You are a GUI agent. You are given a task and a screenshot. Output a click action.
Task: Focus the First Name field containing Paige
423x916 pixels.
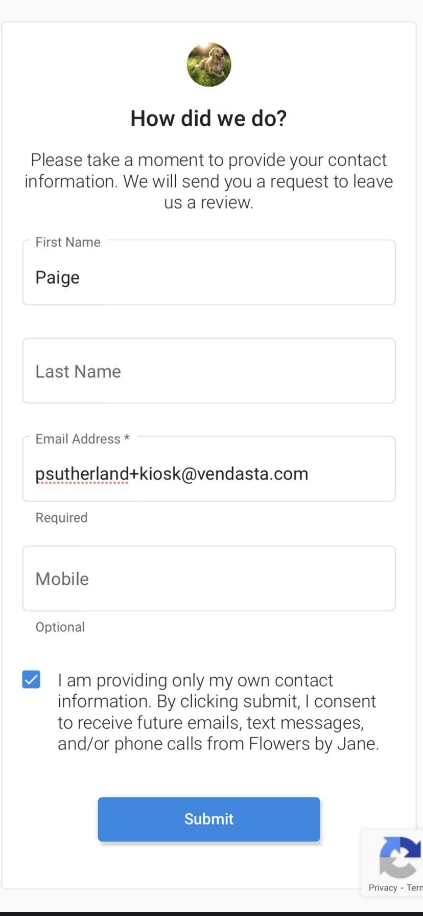point(209,272)
